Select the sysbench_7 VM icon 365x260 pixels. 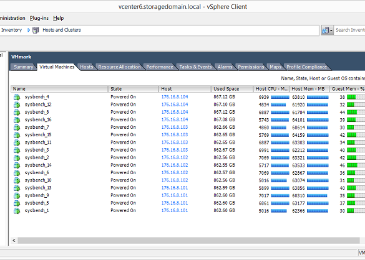(17, 128)
